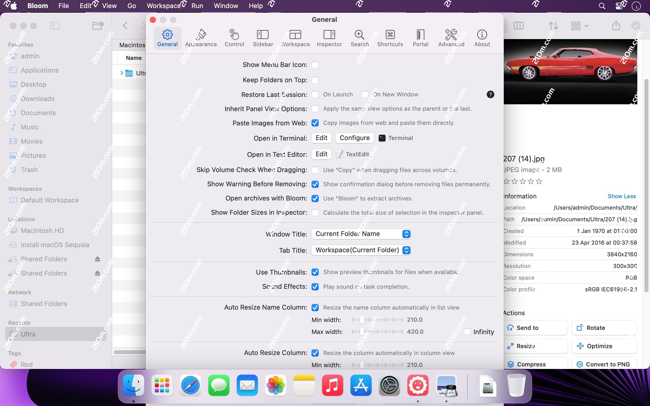Expand the Ultra folder in the file list

(122, 73)
